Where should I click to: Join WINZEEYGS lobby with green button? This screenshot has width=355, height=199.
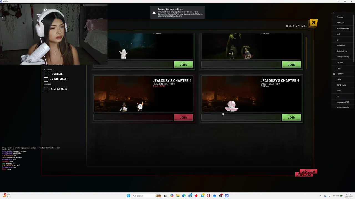pos(291,117)
